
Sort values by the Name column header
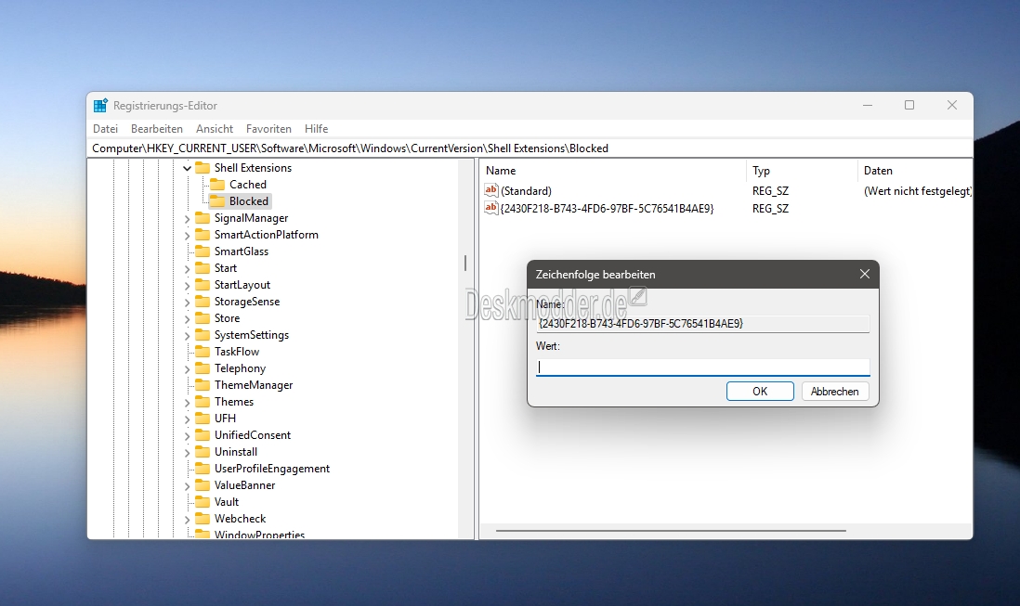(x=613, y=171)
